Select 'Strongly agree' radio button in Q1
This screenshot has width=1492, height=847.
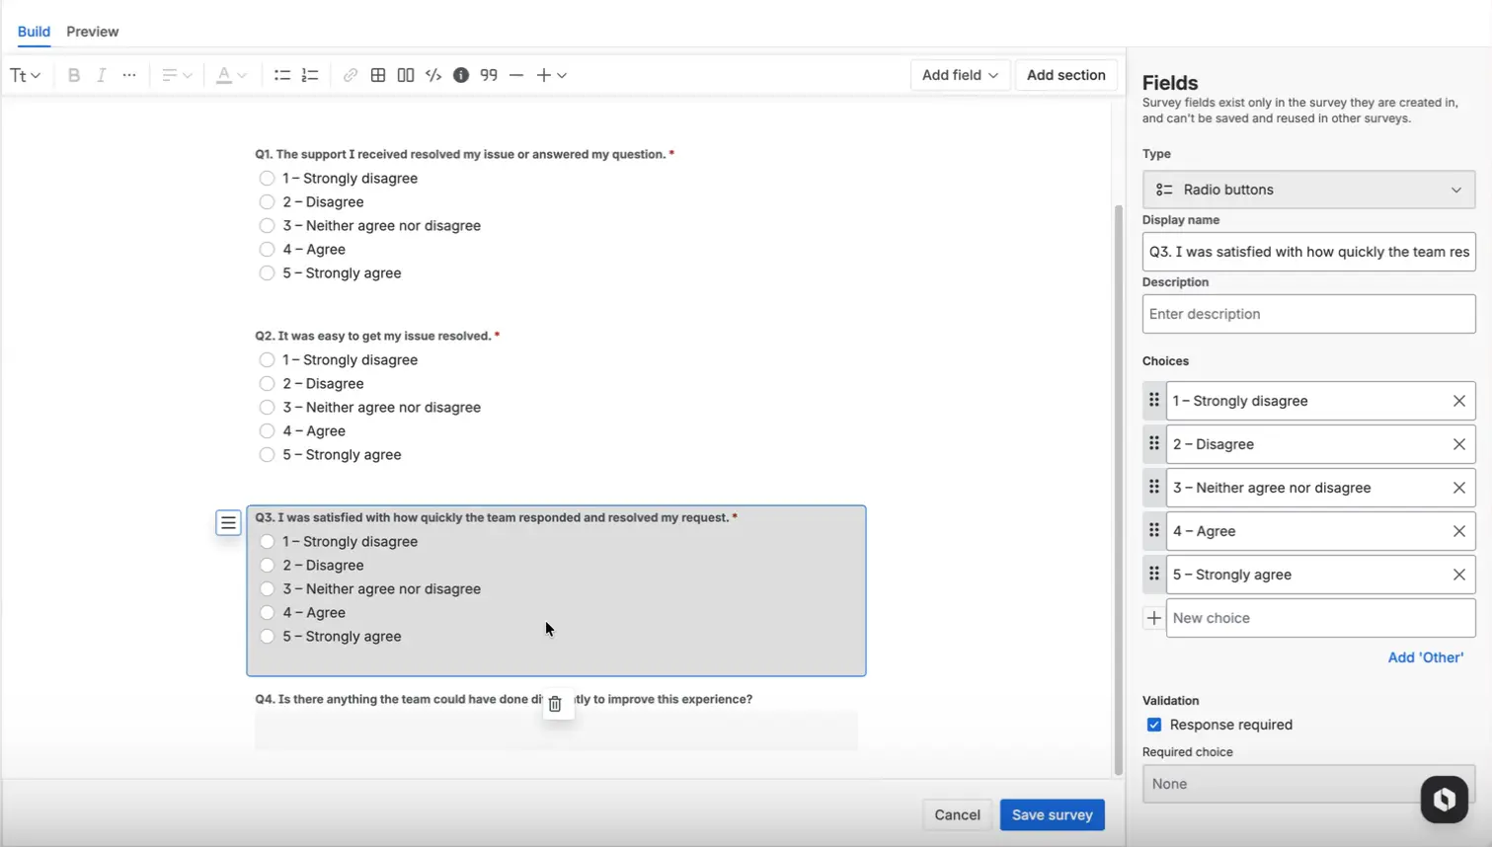[267, 272]
